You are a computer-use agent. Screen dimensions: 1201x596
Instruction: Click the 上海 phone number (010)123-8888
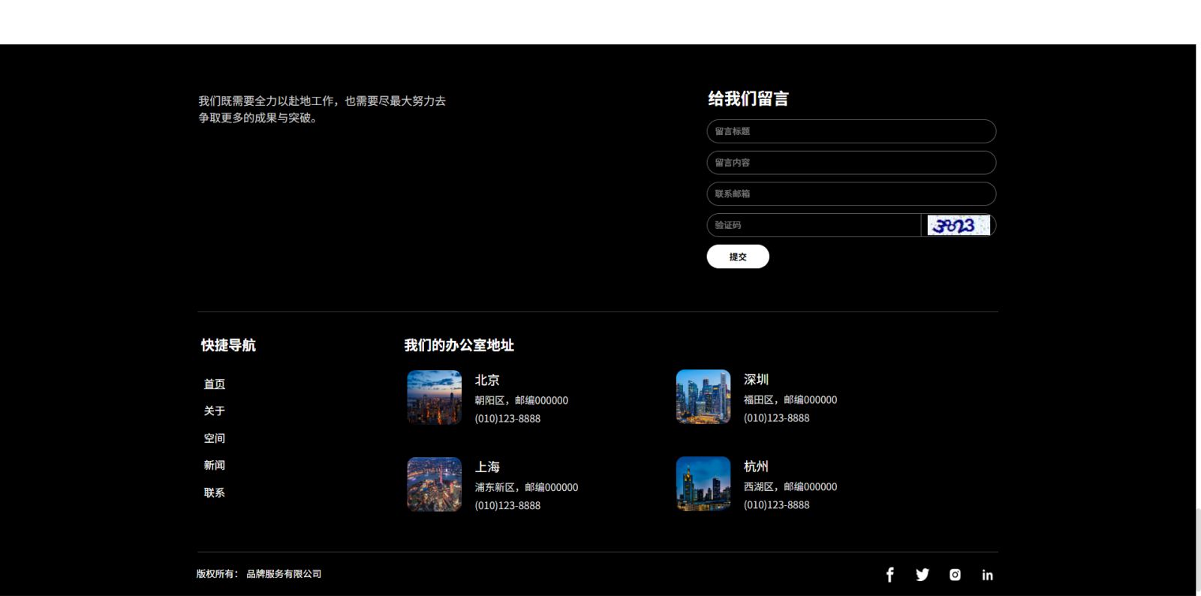click(507, 506)
